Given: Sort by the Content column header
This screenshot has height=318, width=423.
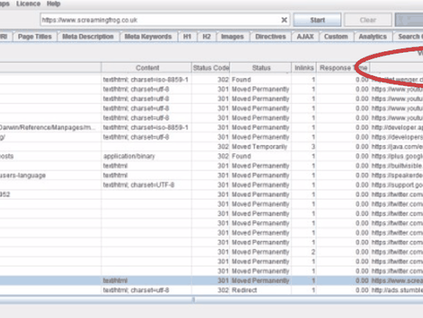Looking at the screenshot, I should pyautogui.click(x=147, y=68).
